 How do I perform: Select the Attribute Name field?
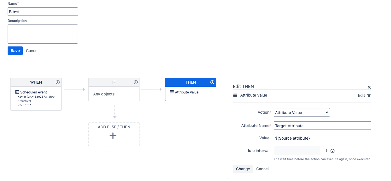click(x=322, y=126)
